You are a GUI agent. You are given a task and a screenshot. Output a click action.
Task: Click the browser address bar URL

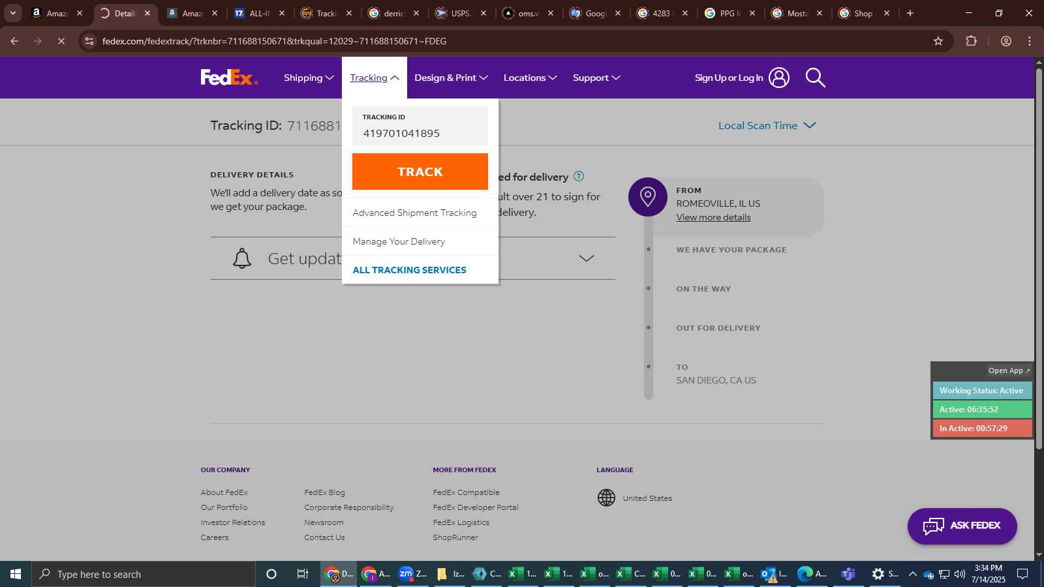pos(274,41)
